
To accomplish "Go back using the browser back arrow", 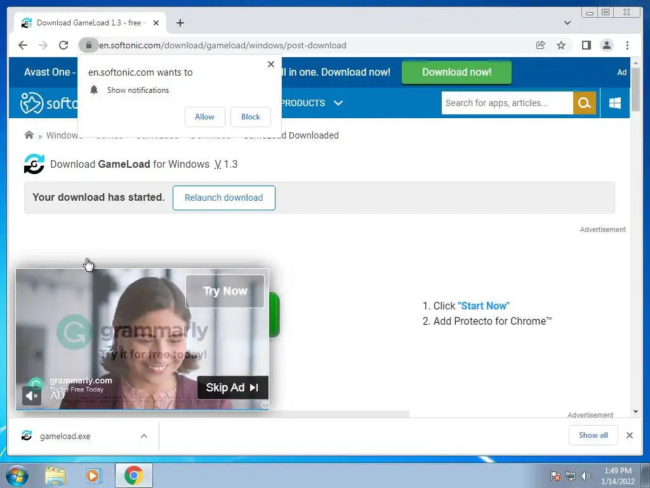I will (23, 45).
